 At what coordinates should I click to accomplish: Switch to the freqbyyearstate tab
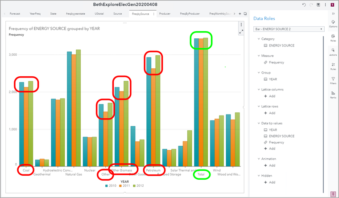click(75, 14)
